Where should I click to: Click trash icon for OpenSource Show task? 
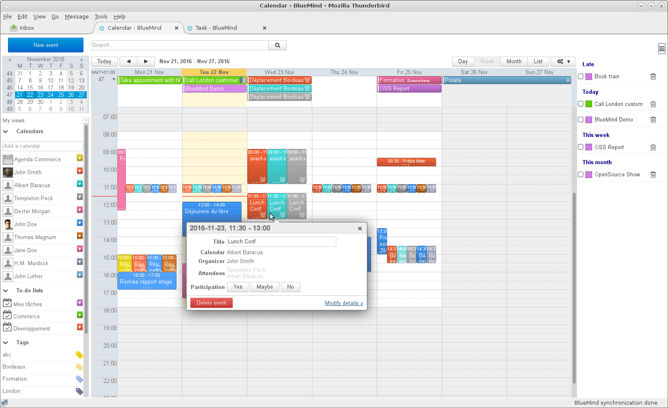653,174
